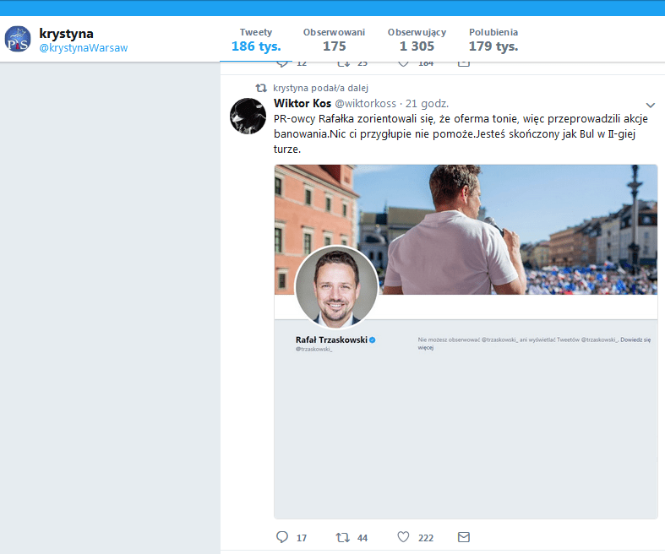Expand the tweet options chevron menu
The width and height of the screenshot is (665, 554).
[650, 105]
